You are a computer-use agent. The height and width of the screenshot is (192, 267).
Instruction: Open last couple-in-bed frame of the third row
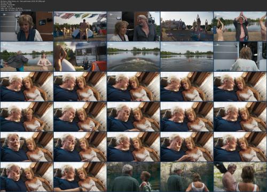(240, 87)
